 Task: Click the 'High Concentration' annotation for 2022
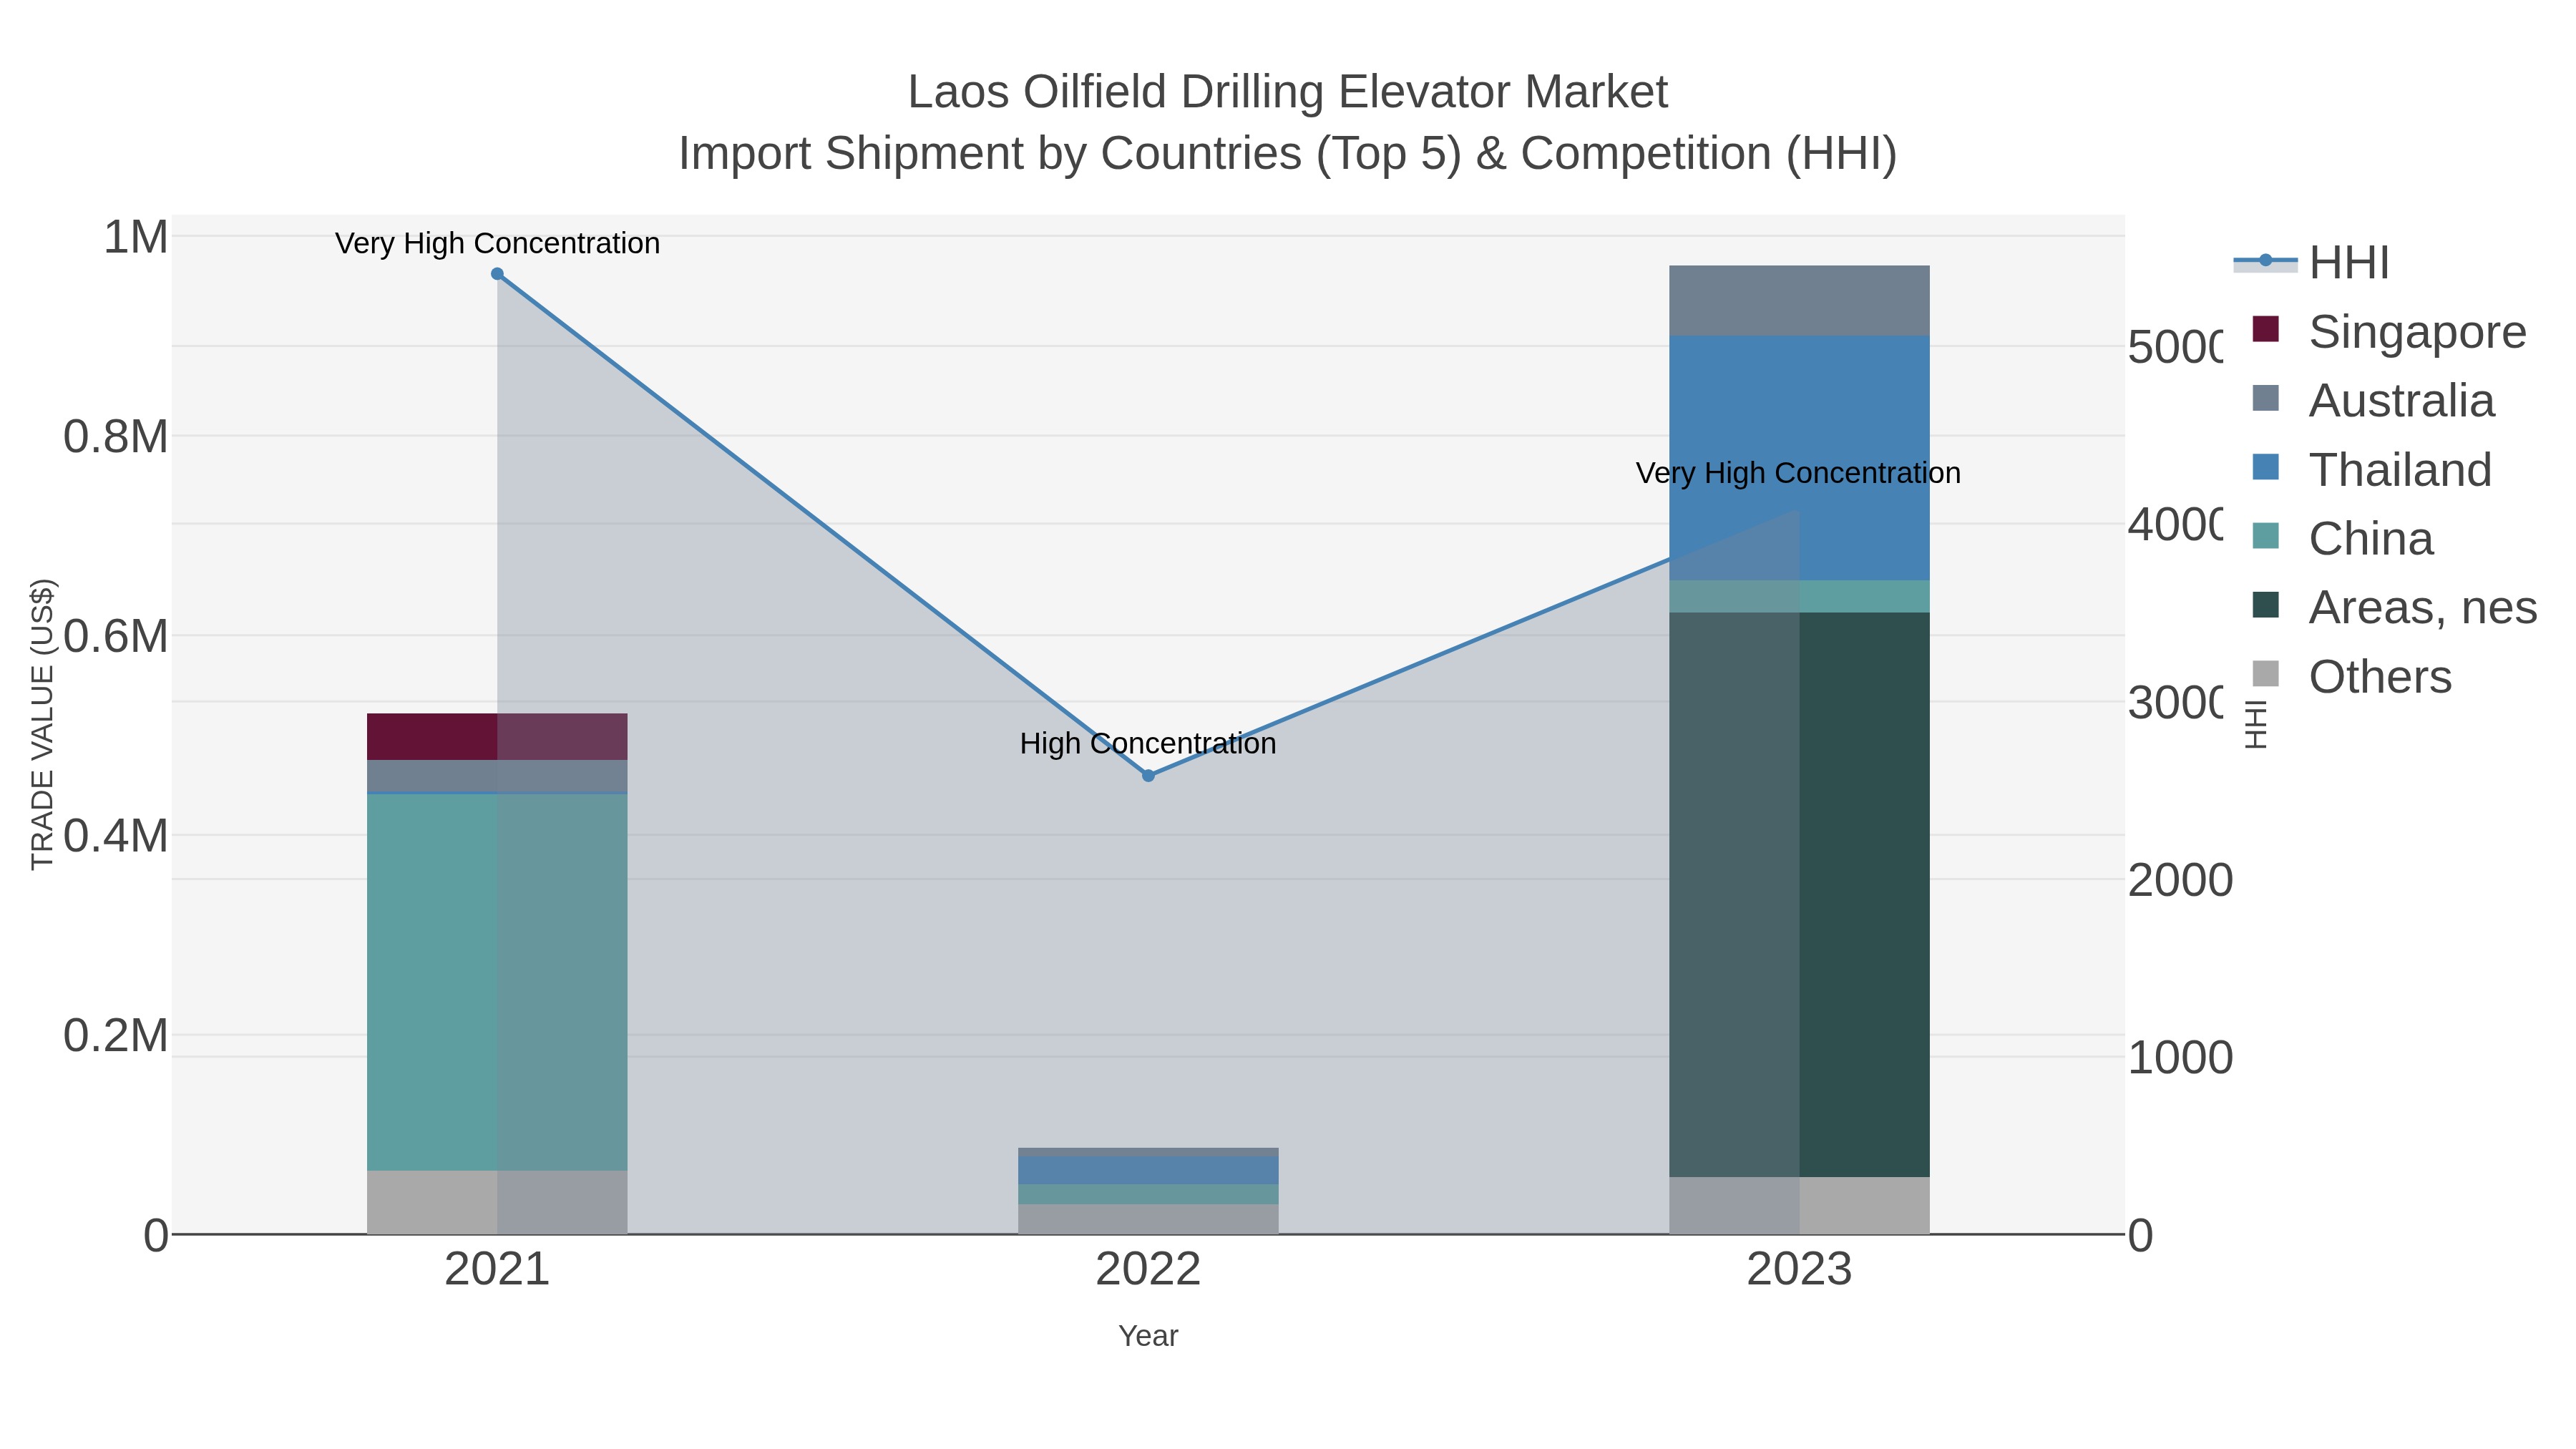(1148, 744)
